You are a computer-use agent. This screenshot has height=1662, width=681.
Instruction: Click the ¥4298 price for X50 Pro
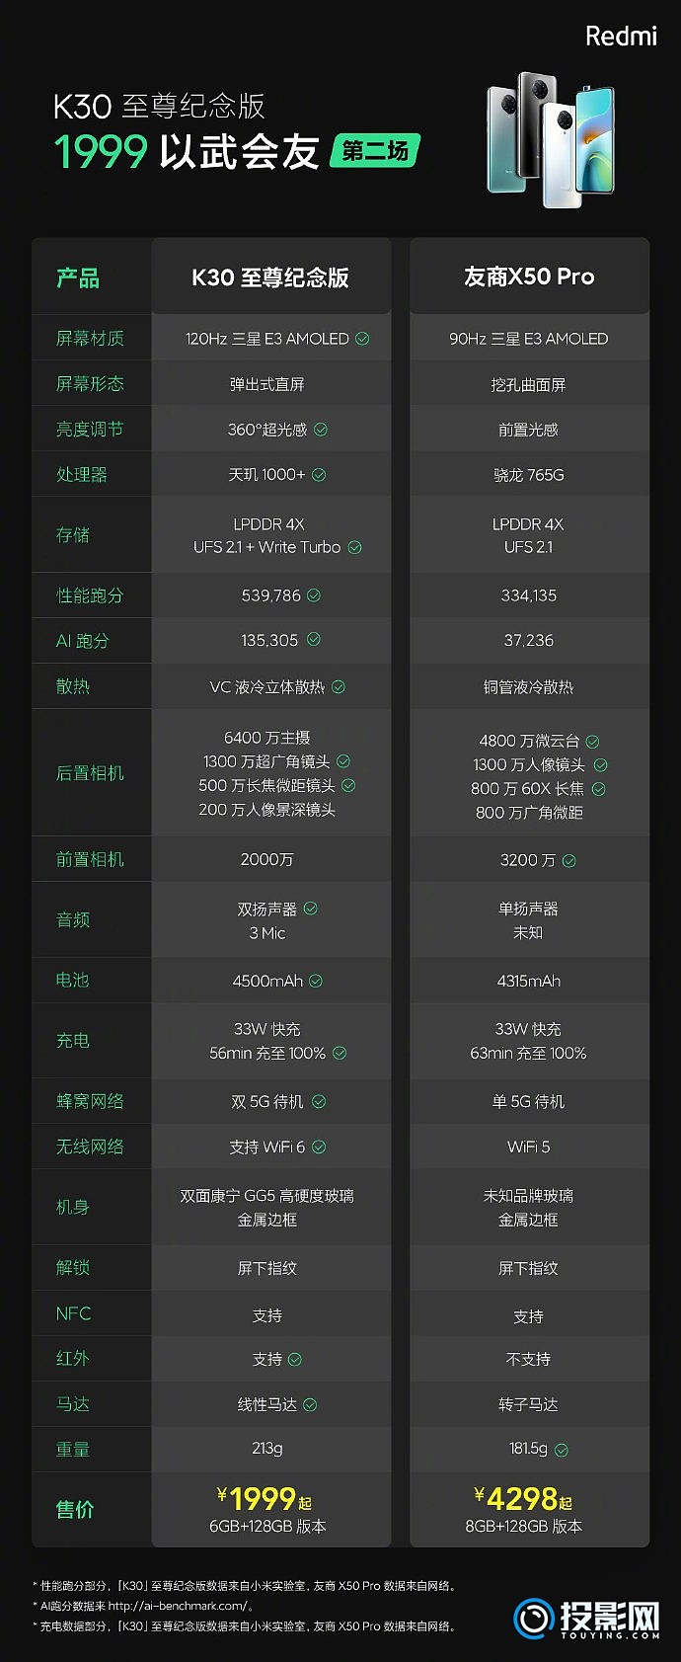523,1499
